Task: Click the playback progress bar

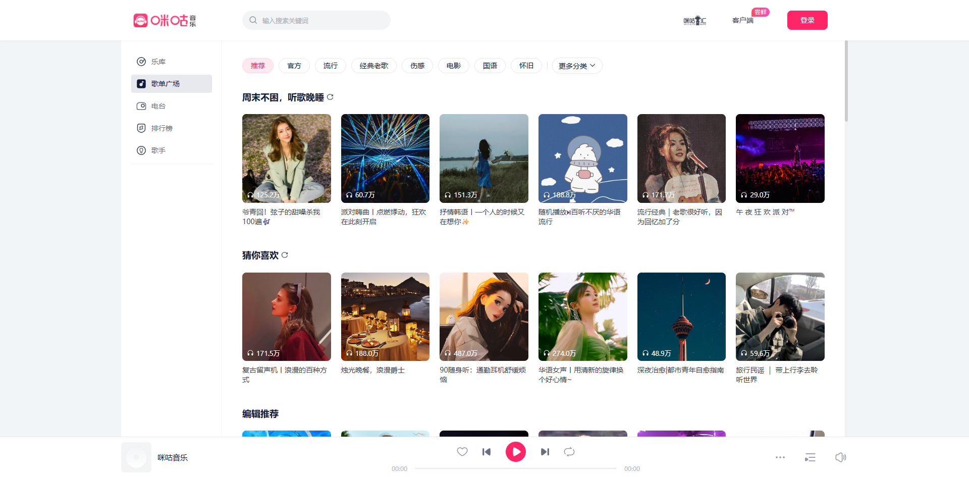Action: [516, 468]
